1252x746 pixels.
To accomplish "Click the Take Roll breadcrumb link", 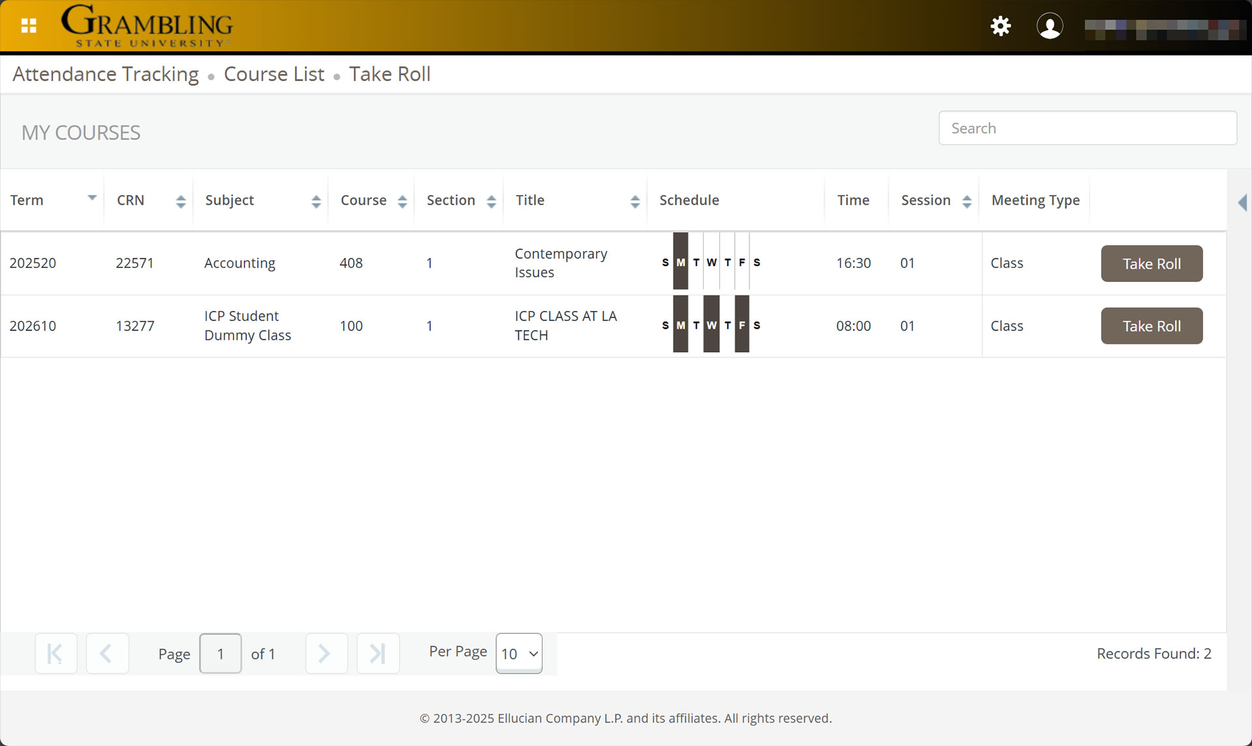I will pos(389,74).
